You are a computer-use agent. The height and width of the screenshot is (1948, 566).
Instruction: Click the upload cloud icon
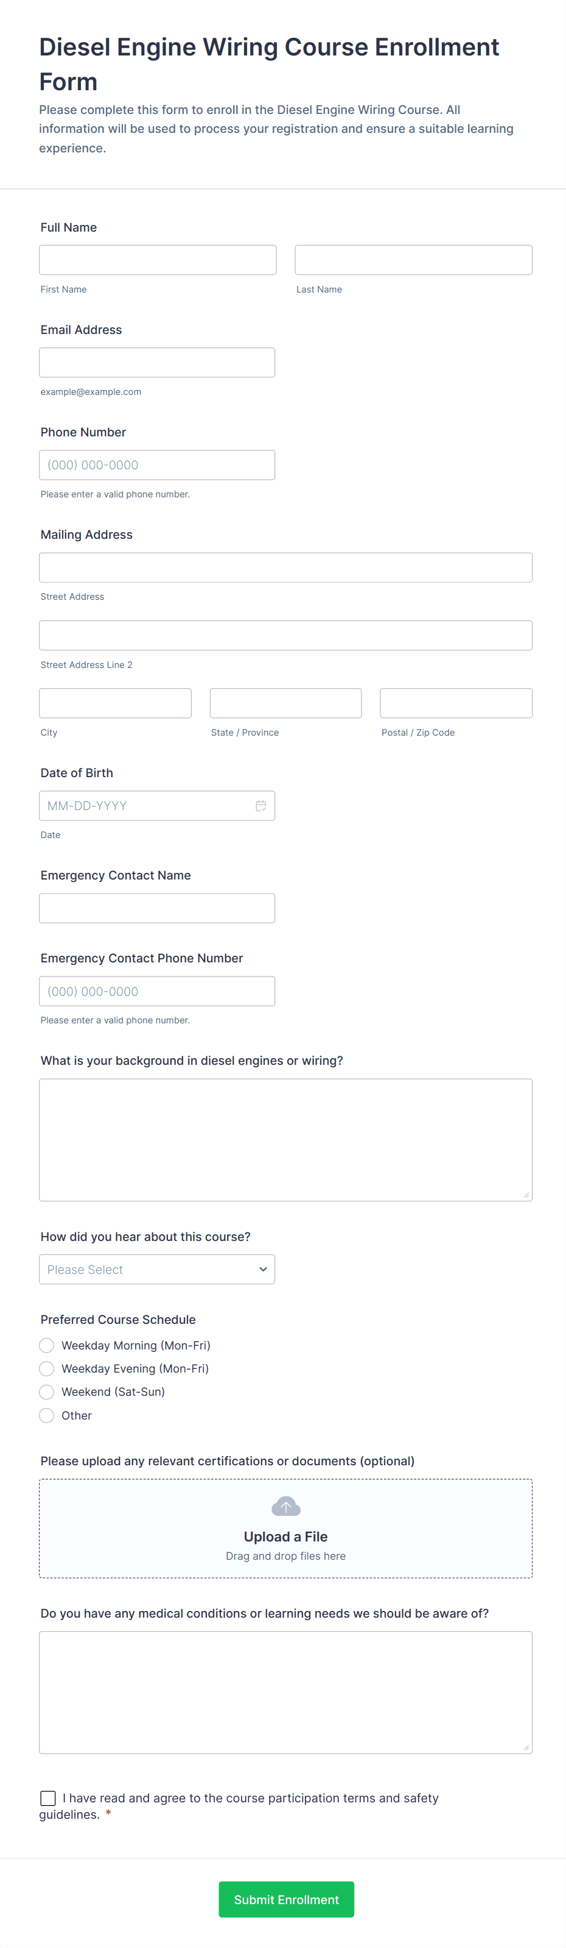[x=285, y=1505]
